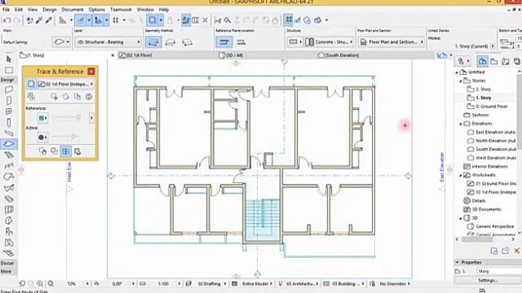Set reference plane location to top option
The width and height of the screenshot is (522, 293).
(224, 42)
